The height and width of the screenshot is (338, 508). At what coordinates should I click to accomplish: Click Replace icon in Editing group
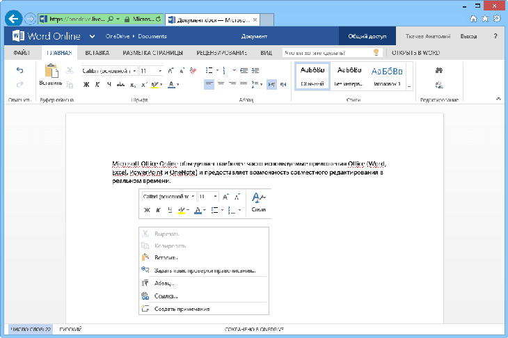(x=439, y=85)
